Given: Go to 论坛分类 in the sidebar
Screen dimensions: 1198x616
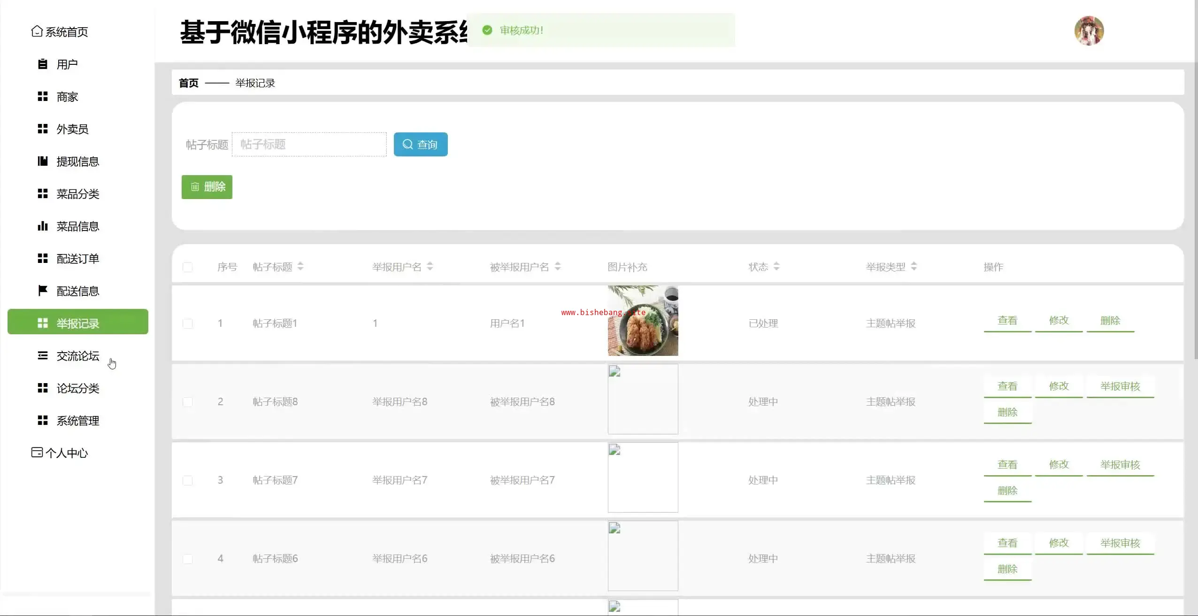Looking at the screenshot, I should click(77, 388).
